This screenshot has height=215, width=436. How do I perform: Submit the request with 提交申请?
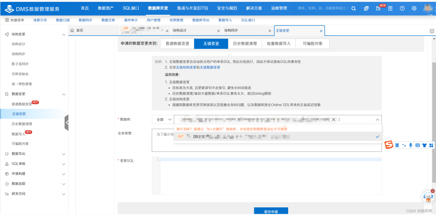pyautogui.click(x=271, y=211)
